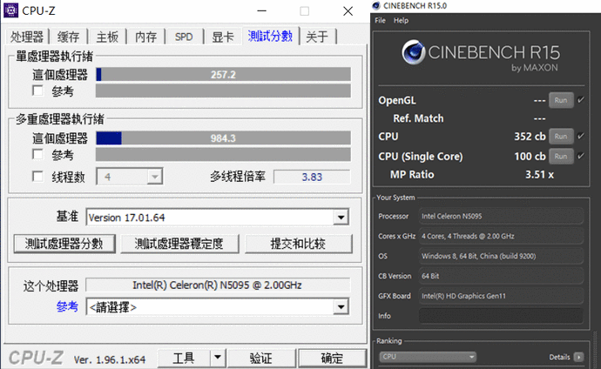Minimize the CPU-Z window
This screenshot has height=369, width=601.
[262, 11]
